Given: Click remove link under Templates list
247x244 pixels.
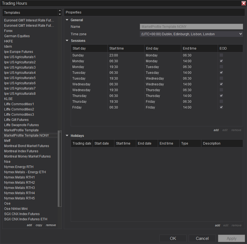Looking at the screenshot, I should (x=51, y=225).
